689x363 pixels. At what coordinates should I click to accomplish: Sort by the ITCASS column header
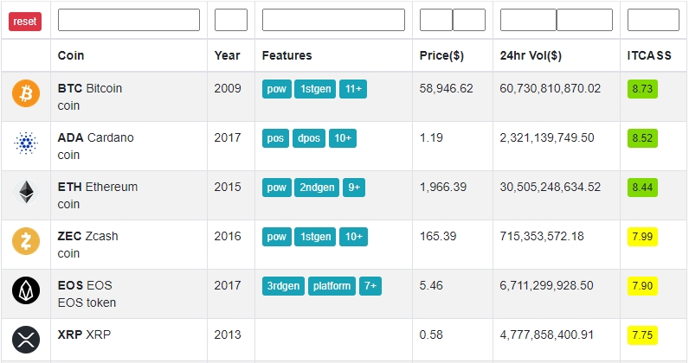point(649,55)
